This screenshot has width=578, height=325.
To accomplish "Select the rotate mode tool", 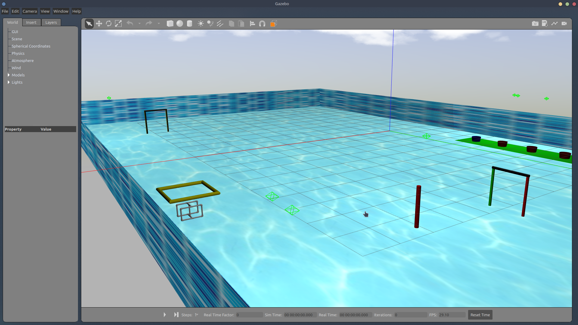I will point(109,23).
